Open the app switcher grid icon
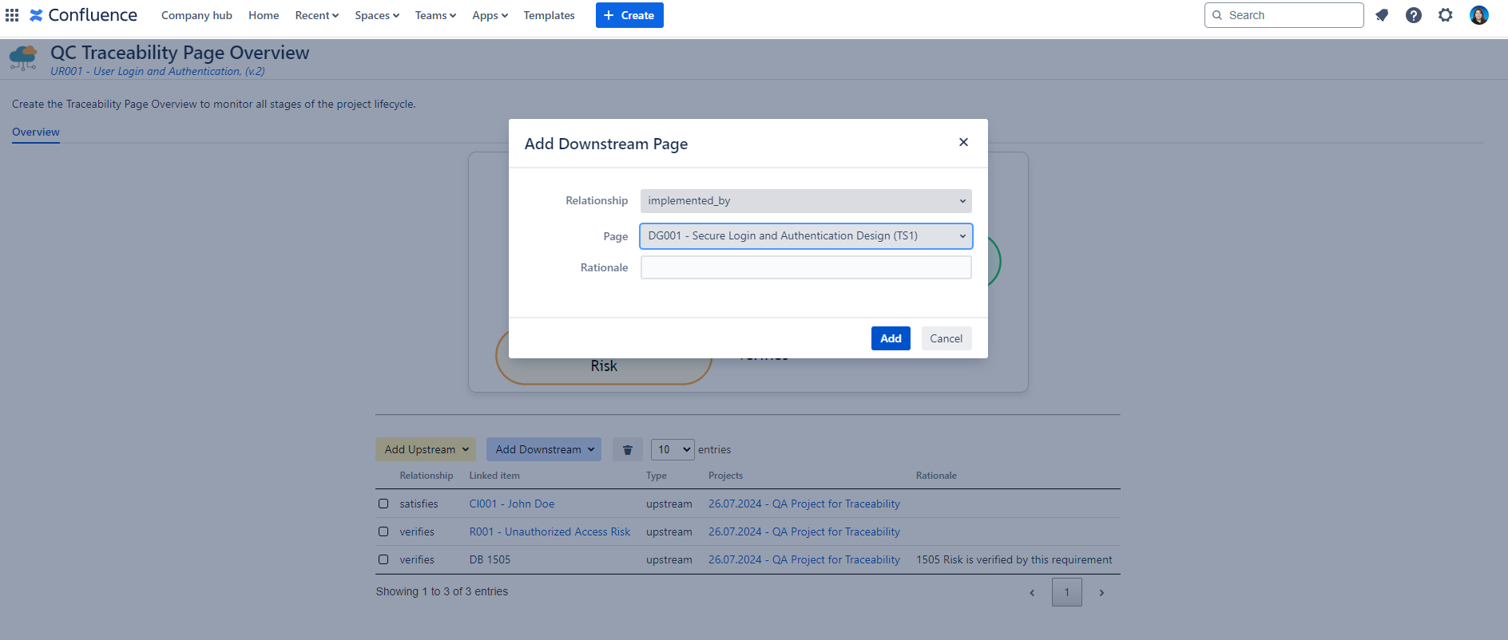Screen dimensions: 1508x640 click(x=12, y=15)
